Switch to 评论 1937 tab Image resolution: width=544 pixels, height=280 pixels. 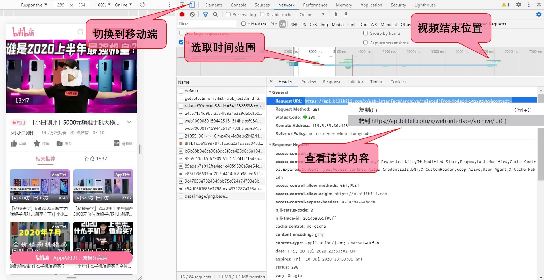click(x=96, y=159)
